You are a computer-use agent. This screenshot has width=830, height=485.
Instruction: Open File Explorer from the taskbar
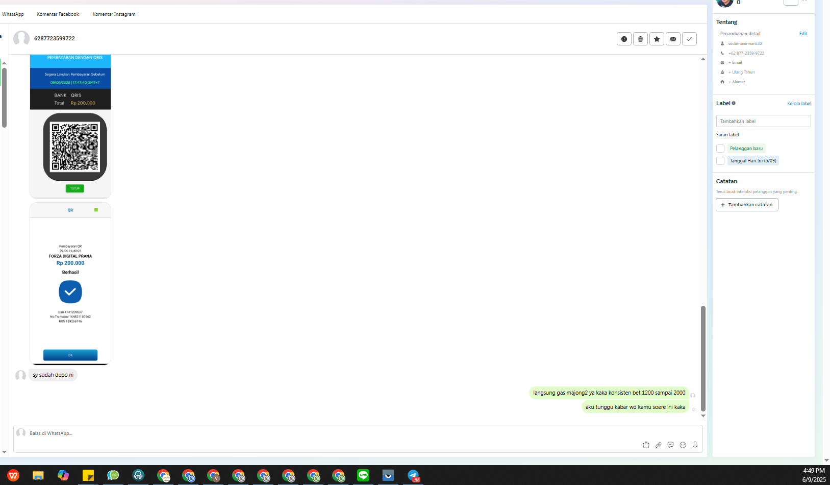(x=38, y=475)
